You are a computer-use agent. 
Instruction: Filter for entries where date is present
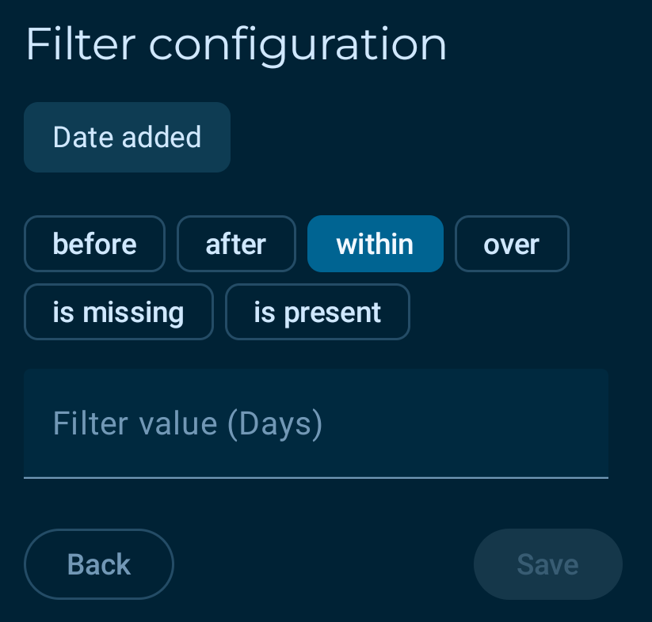point(317,312)
